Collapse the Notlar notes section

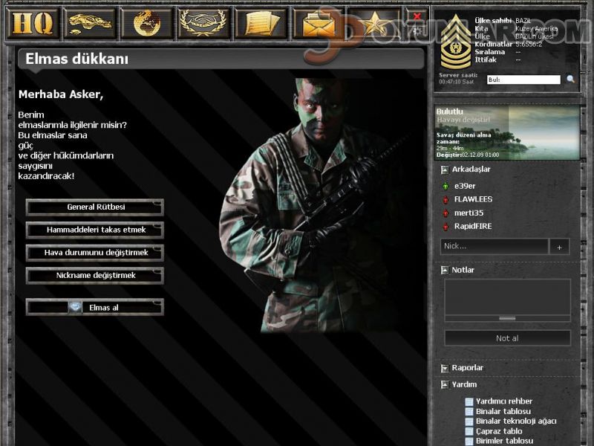tap(444, 270)
